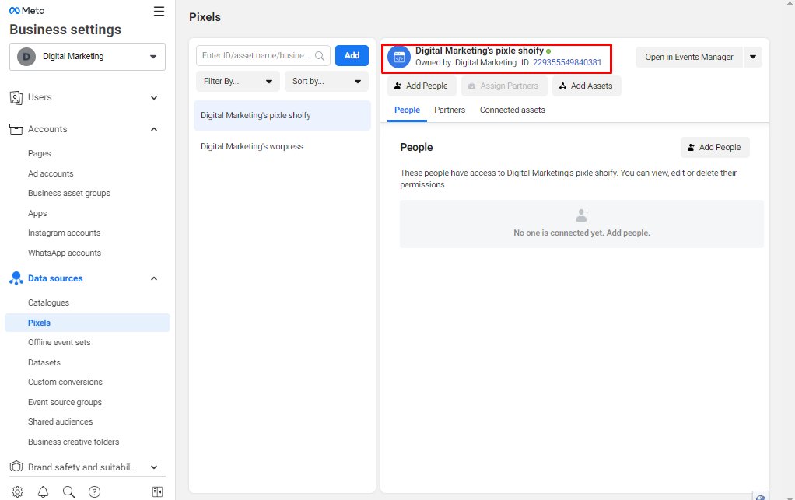Screen dimensions: 795x500
Task: Open Ad accounts
Action: (x=51, y=173)
